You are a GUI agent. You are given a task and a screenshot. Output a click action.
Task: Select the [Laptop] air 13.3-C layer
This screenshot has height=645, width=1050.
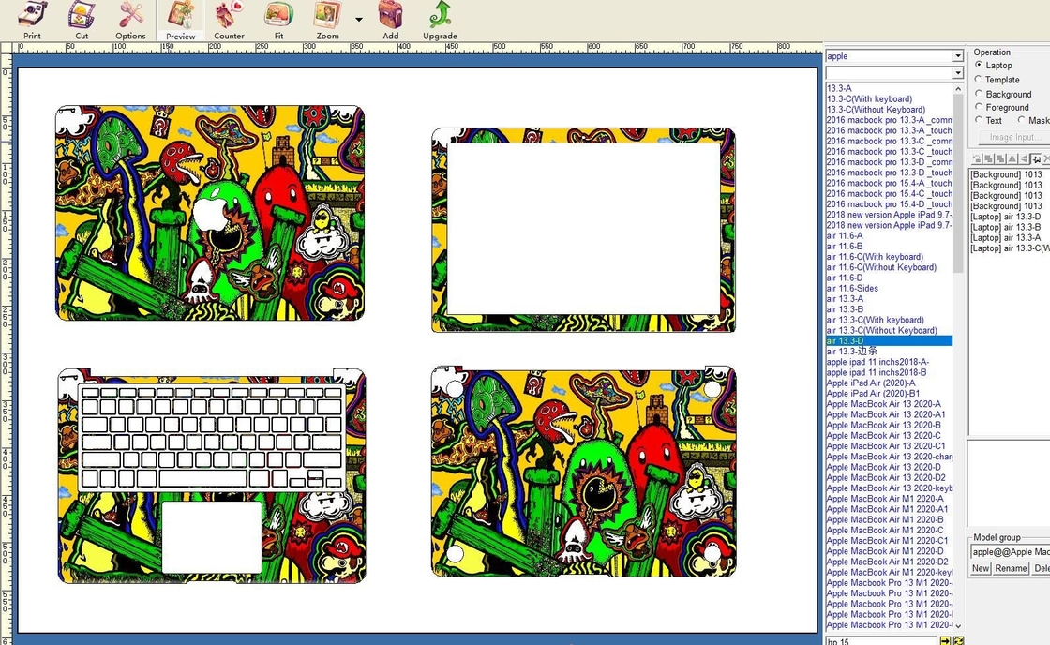tap(1010, 248)
